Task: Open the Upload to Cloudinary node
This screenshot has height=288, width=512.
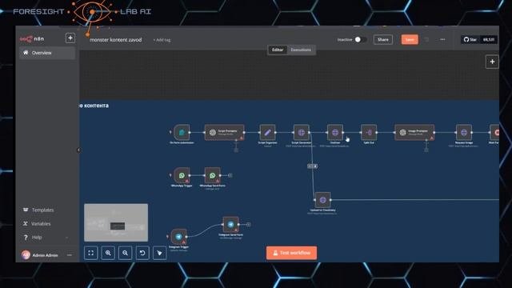Action: 322,200
